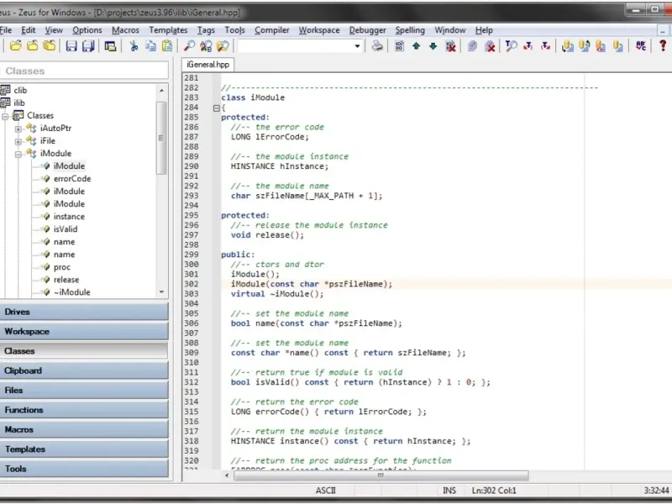Collapse the iModule class node
The width and height of the screenshot is (672, 504).
point(18,154)
